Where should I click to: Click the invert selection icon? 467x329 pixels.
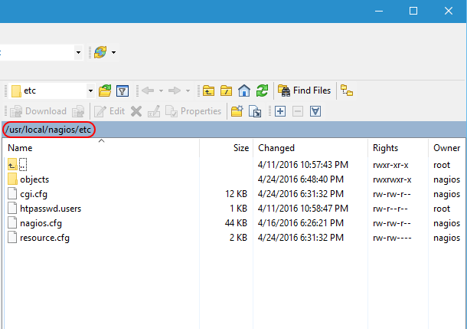point(315,111)
